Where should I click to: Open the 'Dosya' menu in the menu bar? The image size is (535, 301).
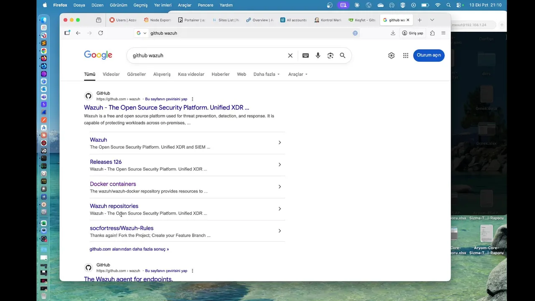[x=79, y=5]
